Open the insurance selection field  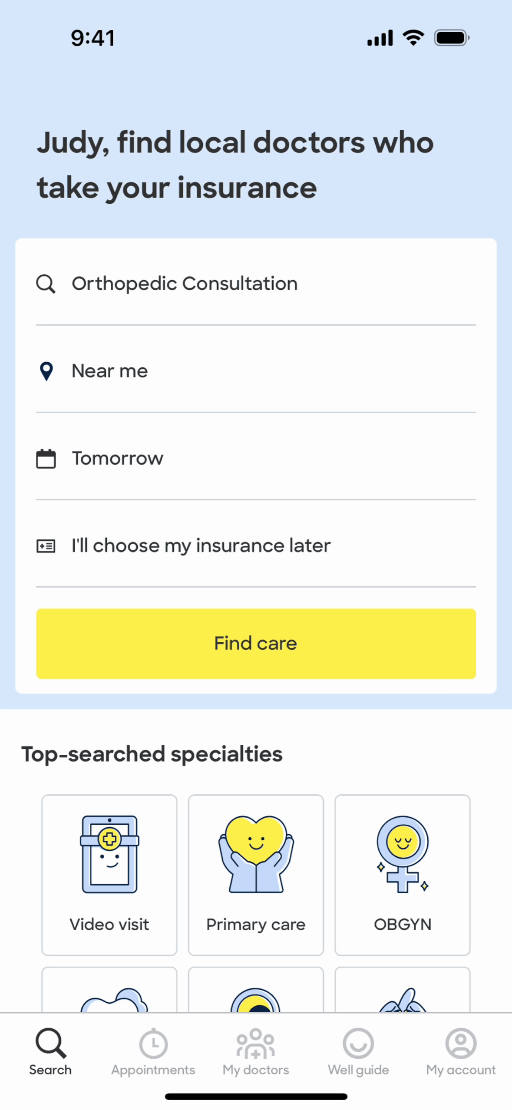click(x=256, y=546)
